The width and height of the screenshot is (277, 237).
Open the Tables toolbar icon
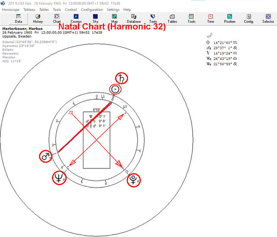[172, 19]
